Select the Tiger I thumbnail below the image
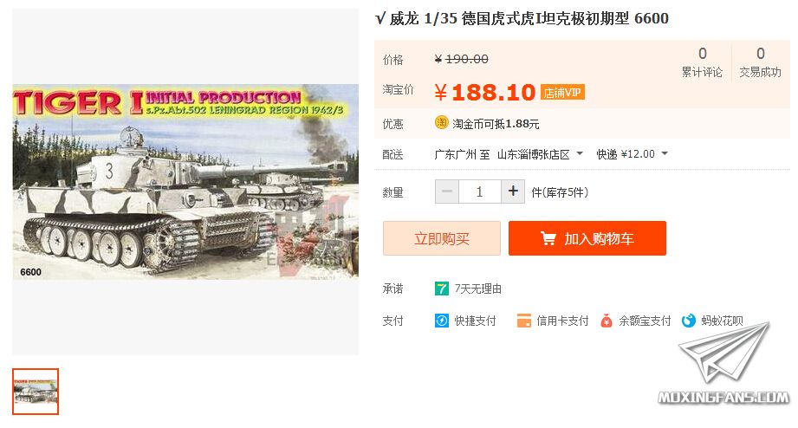Screen dimensions: 798x428 click(x=36, y=392)
